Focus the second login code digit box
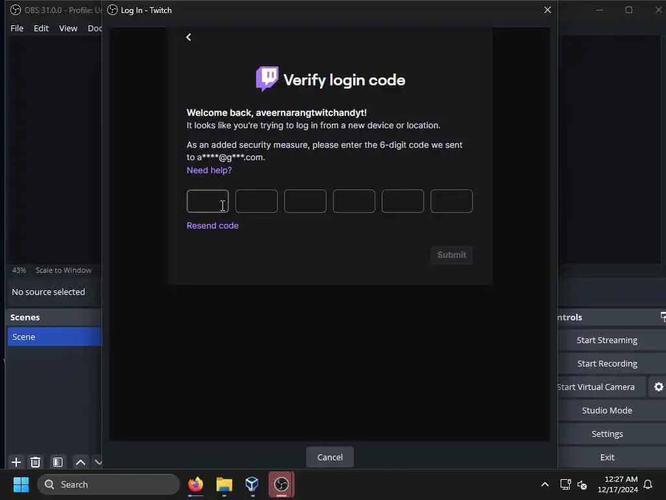This screenshot has height=500, width=666. [256, 201]
